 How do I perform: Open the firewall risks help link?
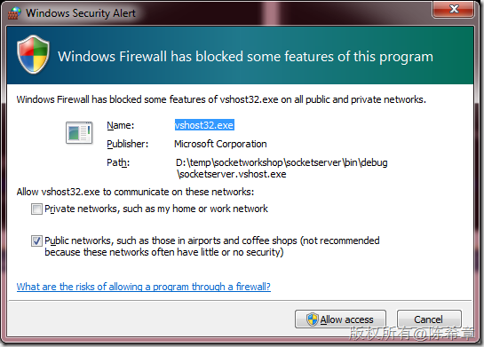click(144, 287)
